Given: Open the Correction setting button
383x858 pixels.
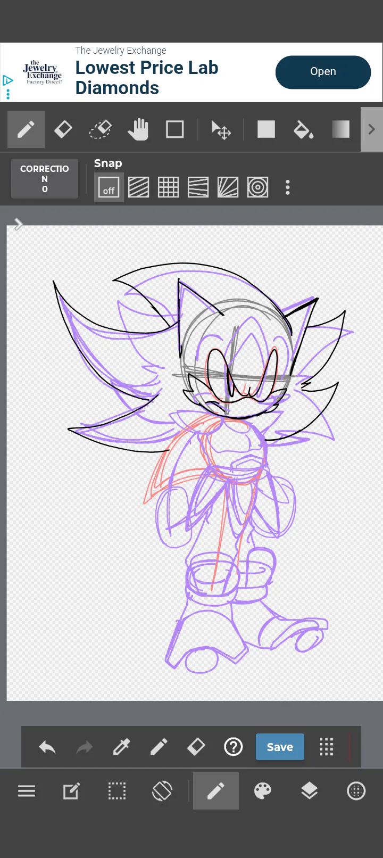Looking at the screenshot, I should (x=45, y=179).
